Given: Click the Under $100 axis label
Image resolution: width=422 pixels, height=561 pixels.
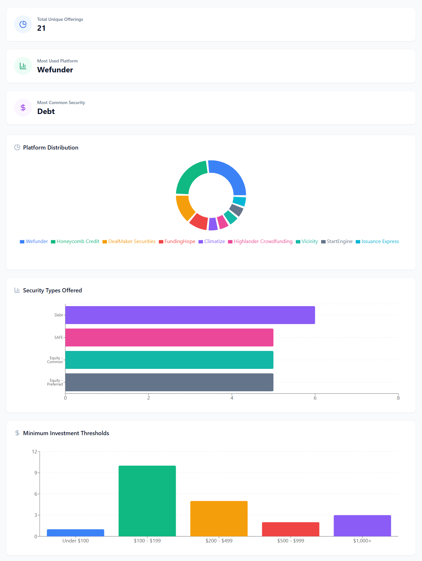Looking at the screenshot, I should (x=76, y=541).
